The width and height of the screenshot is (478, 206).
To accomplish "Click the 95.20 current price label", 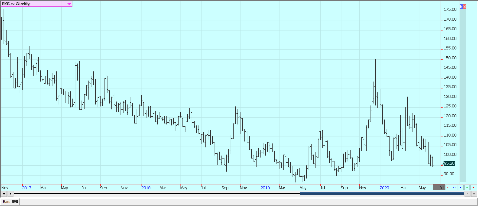I will 449,163.
